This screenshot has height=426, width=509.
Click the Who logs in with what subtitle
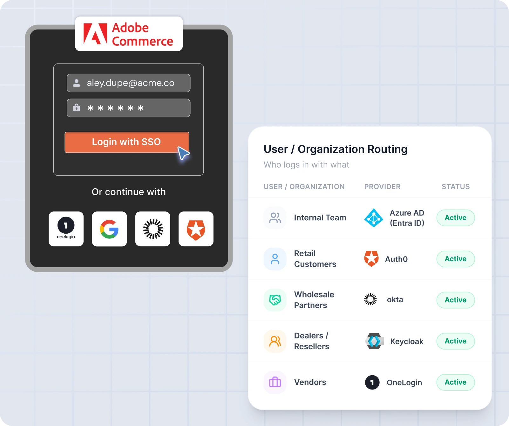306,165
